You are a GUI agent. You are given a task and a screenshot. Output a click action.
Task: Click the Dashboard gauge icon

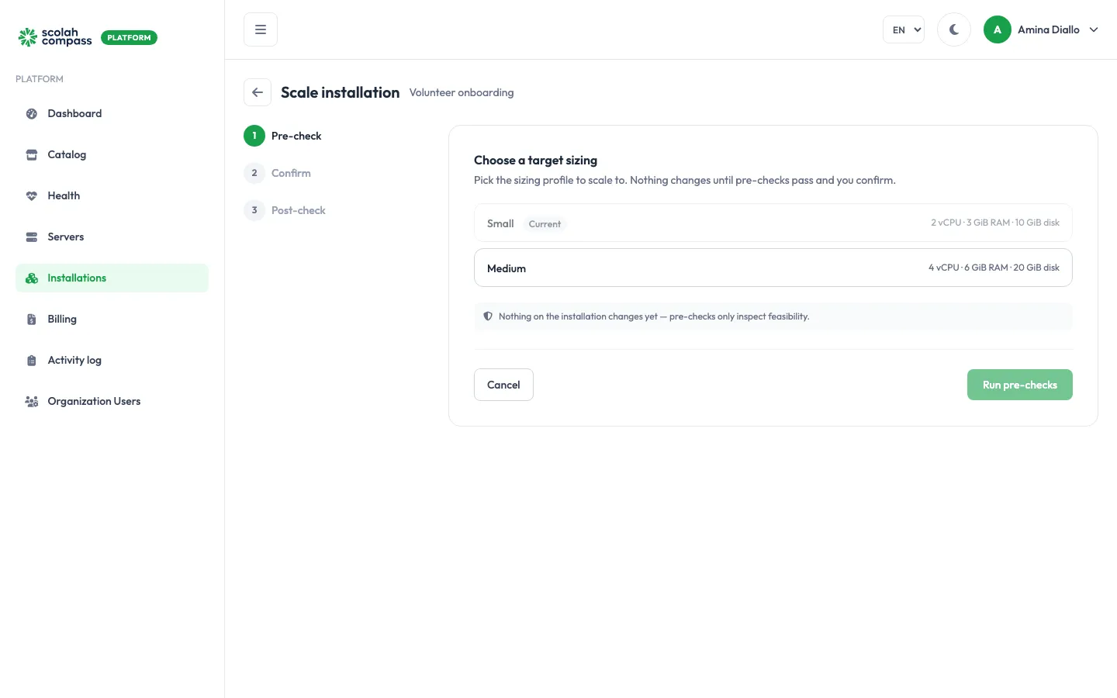pos(32,114)
